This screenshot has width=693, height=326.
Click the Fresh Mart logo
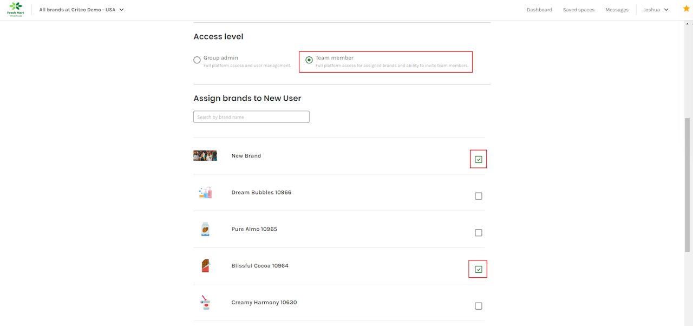tap(16, 9)
